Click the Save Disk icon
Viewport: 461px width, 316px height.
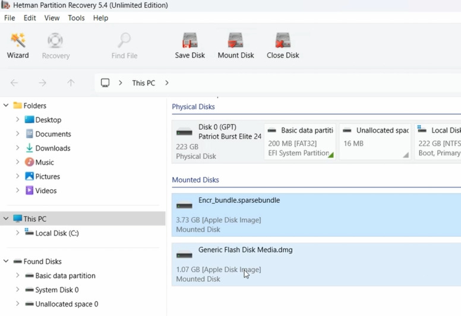(190, 40)
